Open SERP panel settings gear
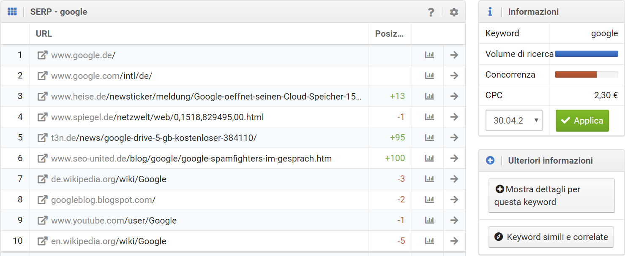Screen dimensions: 625x256 pyautogui.click(x=454, y=12)
